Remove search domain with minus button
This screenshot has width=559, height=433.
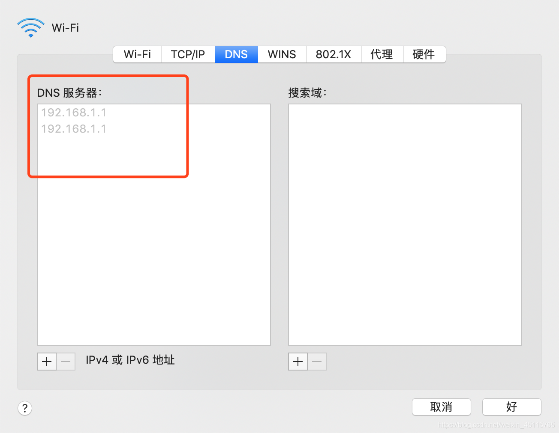(317, 362)
